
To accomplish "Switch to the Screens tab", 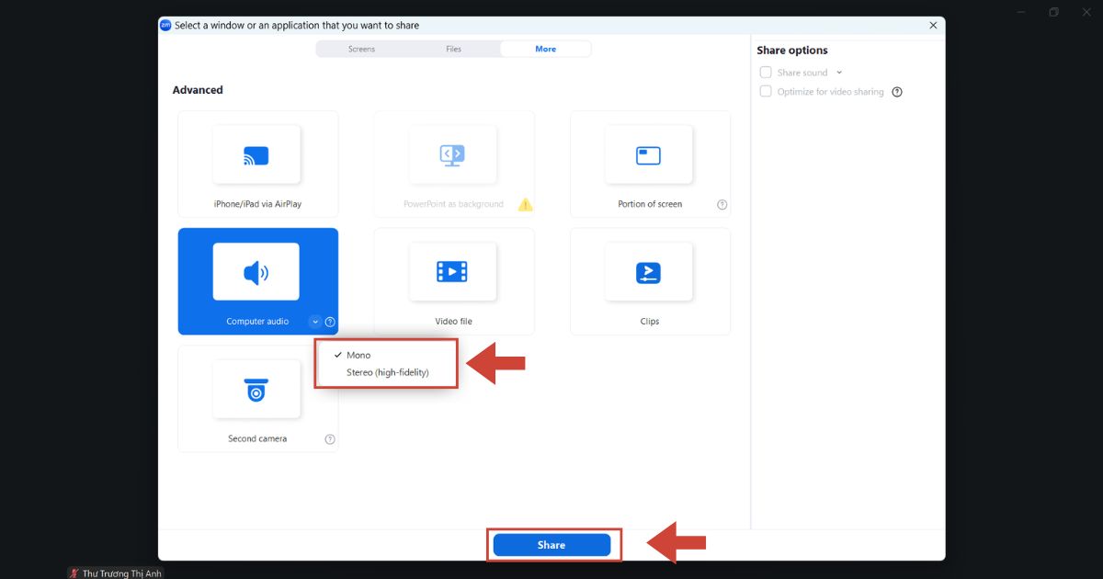I will click(362, 49).
